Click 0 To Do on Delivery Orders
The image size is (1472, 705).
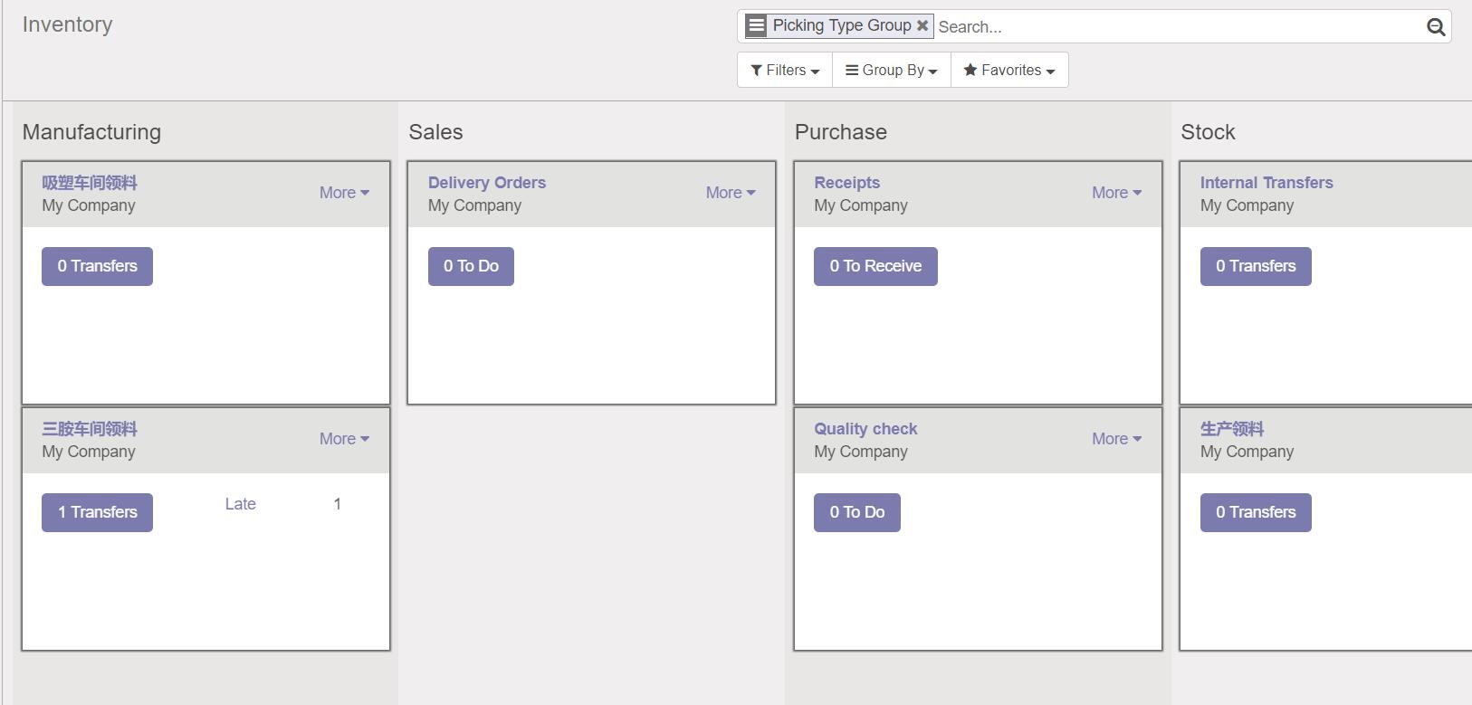coord(471,266)
